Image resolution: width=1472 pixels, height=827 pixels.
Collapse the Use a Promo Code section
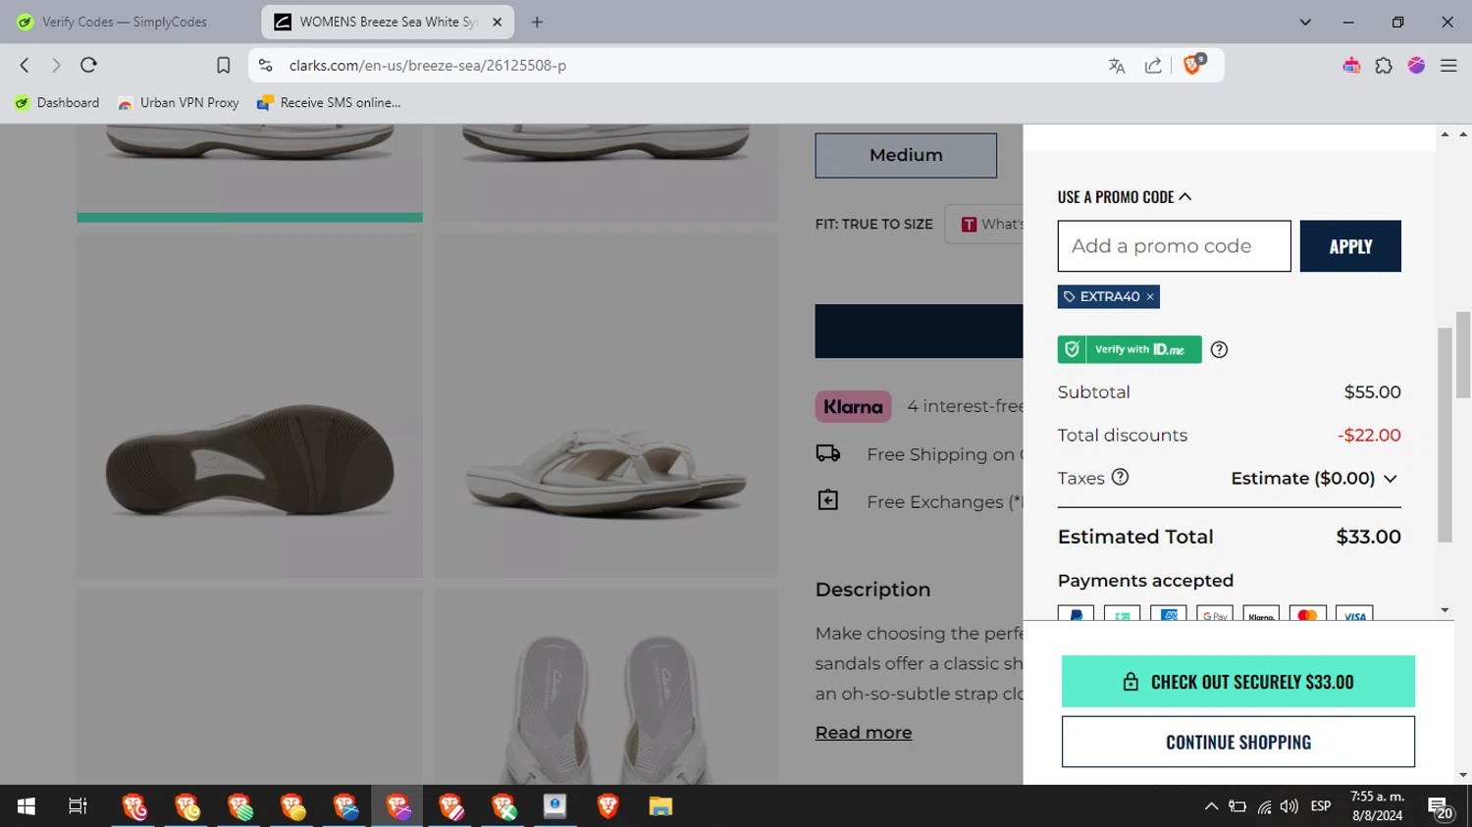tap(1125, 197)
